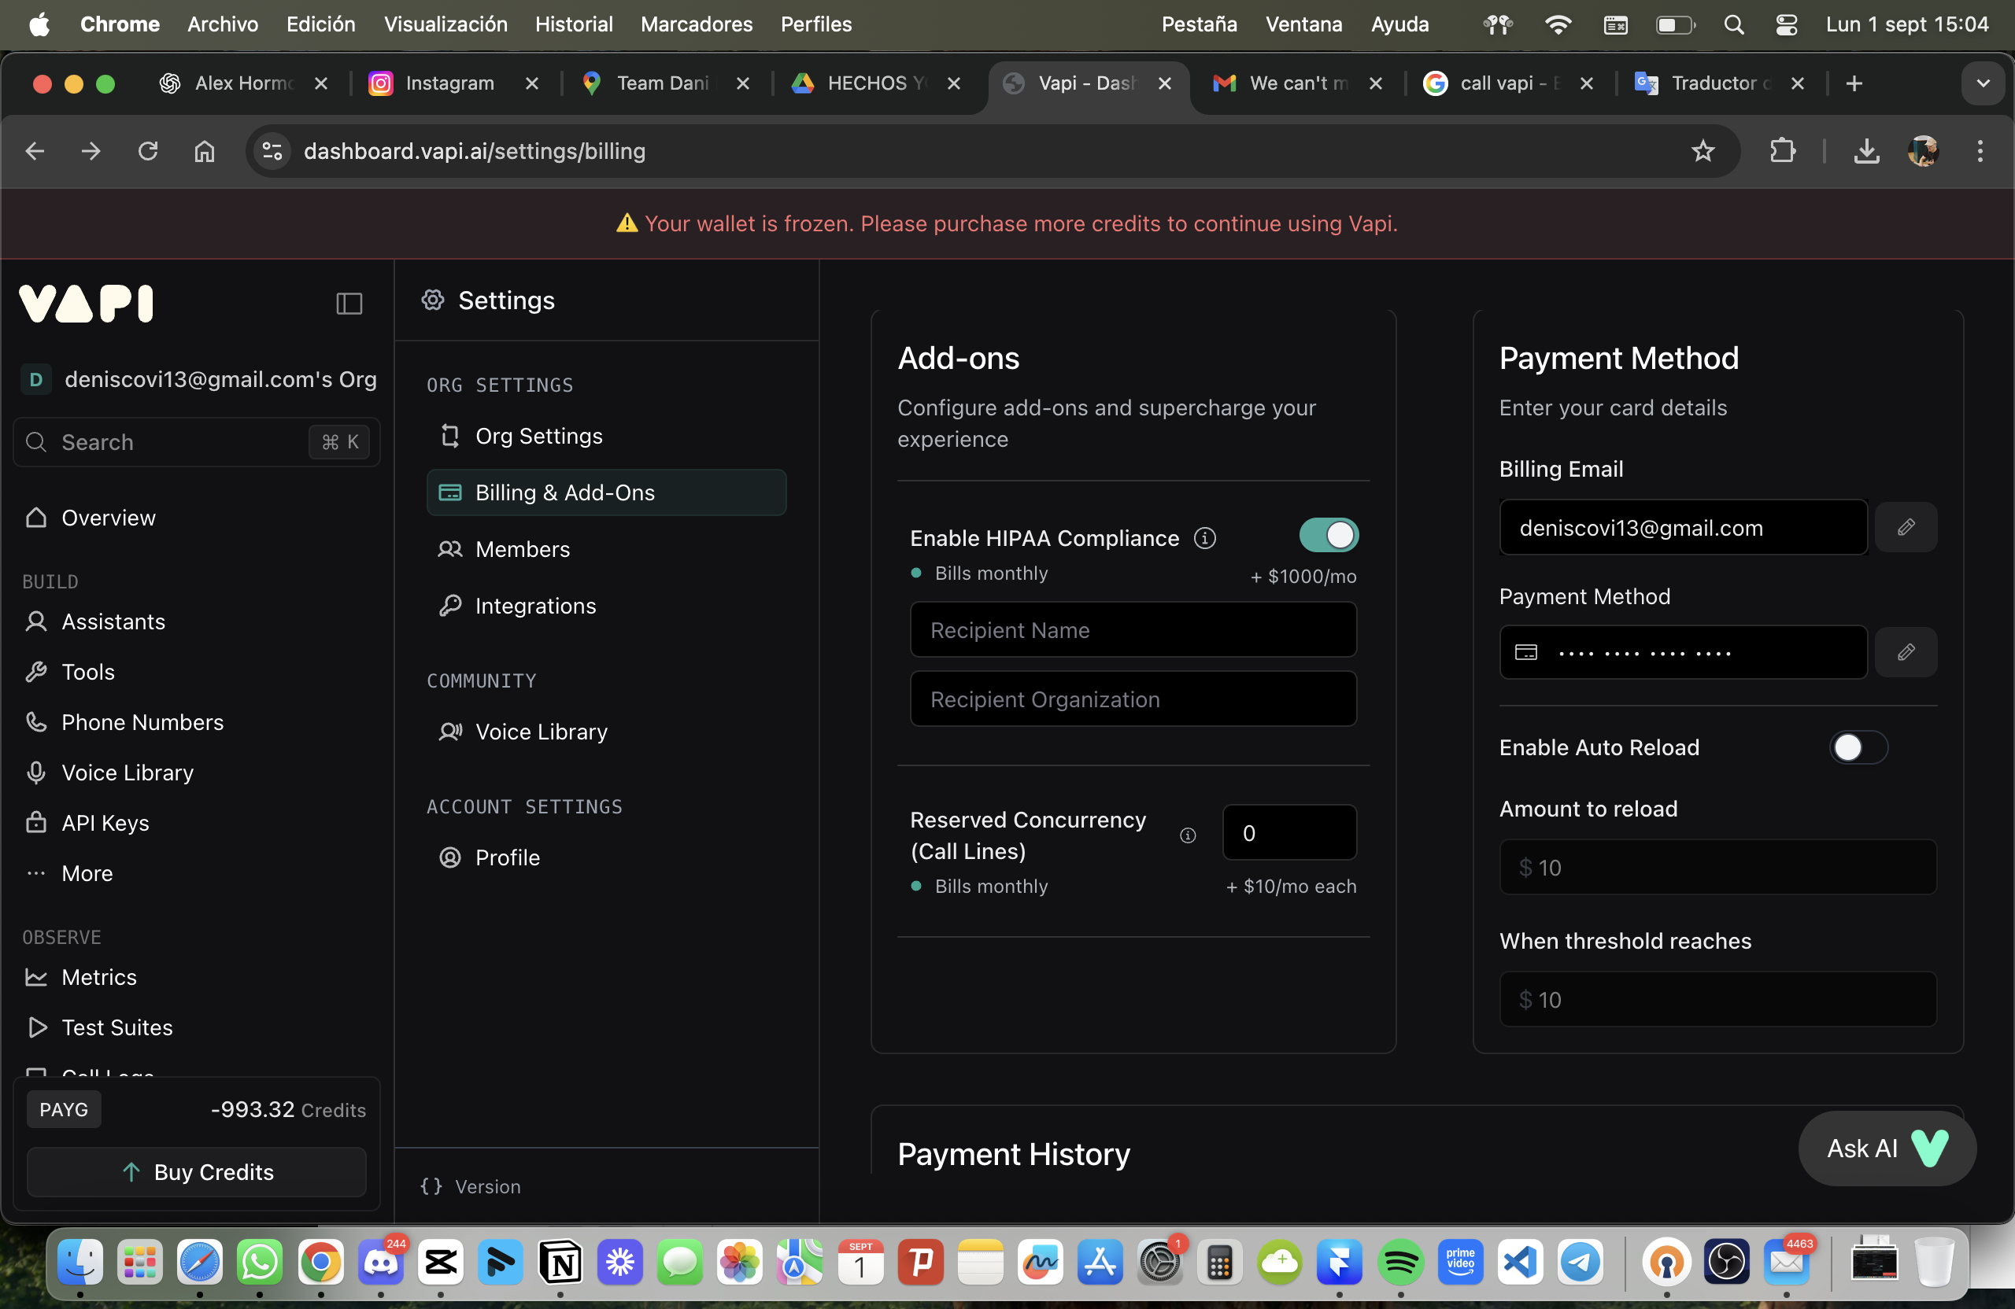2015x1309 pixels.
Task: Click the Recipient Name input field
Action: click(1133, 630)
